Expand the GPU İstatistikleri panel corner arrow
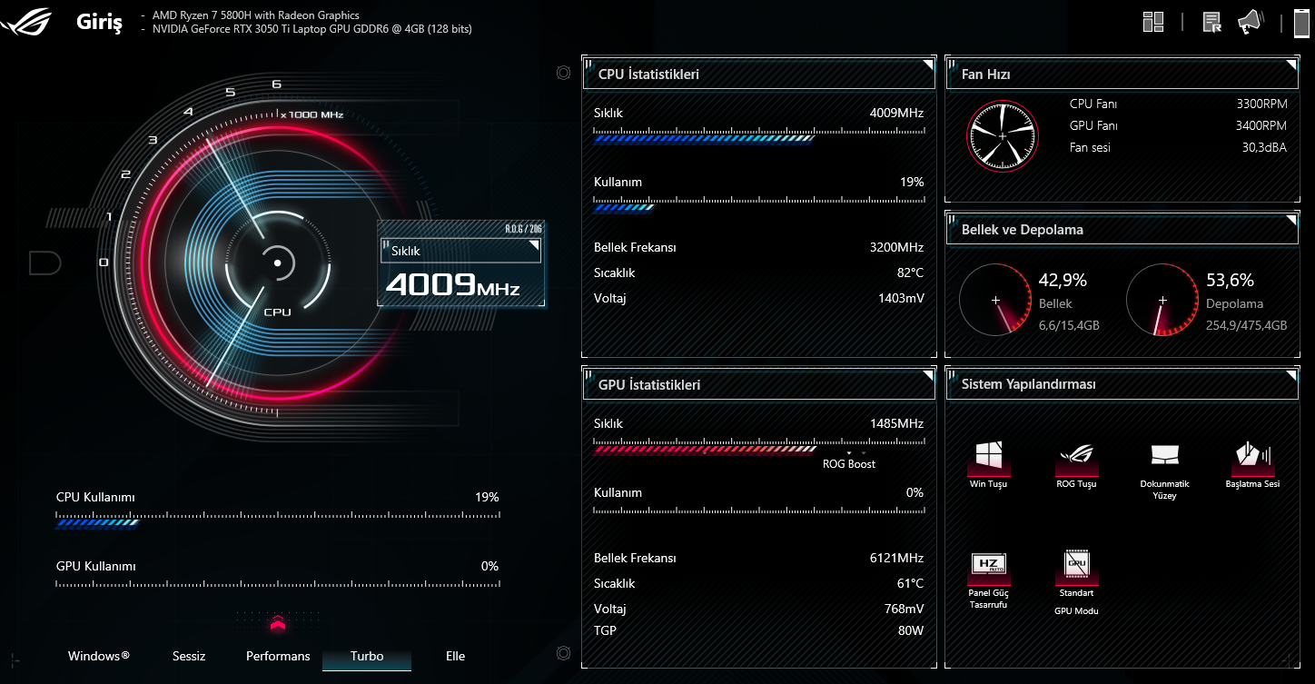This screenshot has width=1315, height=684. click(927, 375)
